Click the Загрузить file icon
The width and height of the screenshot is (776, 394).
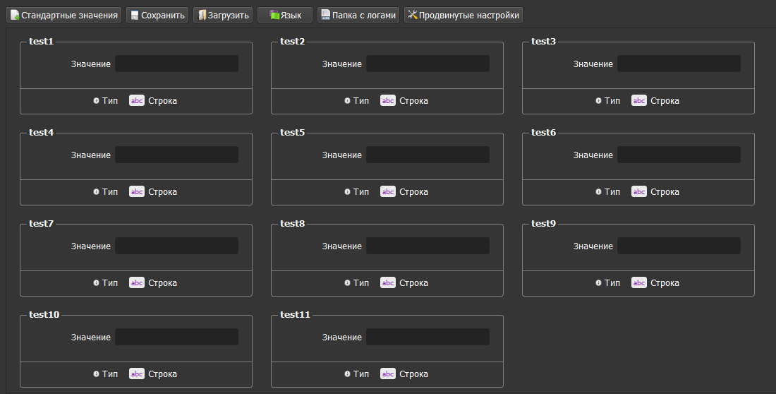pyautogui.click(x=202, y=15)
